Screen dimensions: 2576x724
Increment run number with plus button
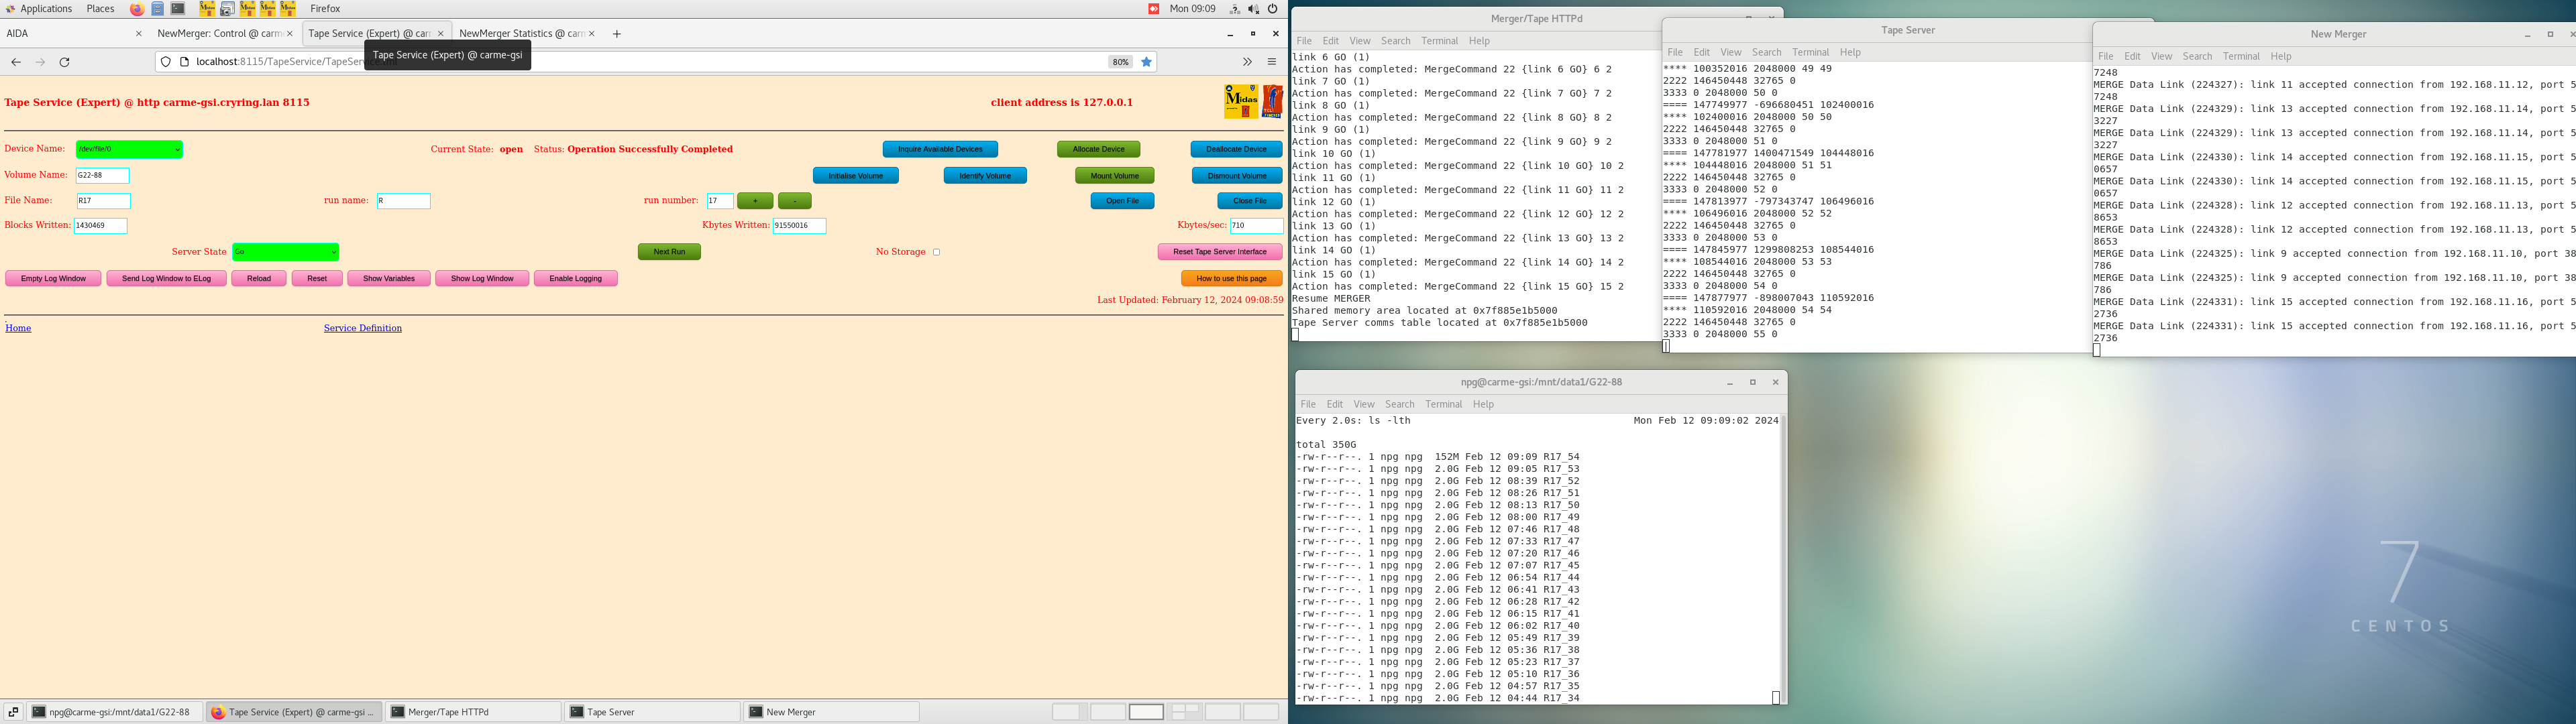coord(755,201)
